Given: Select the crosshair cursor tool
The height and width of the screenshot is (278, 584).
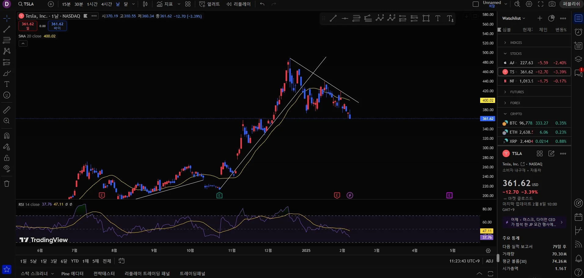Looking at the screenshot, I should [x=7, y=18].
